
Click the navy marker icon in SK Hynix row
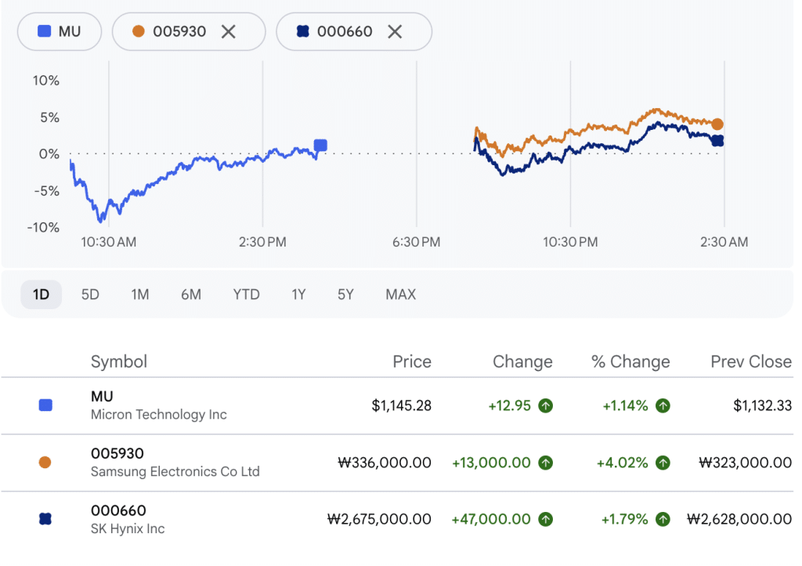point(45,519)
